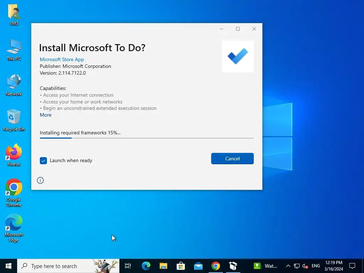Click the Capabilities: label

pyautogui.click(x=53, y=88)
